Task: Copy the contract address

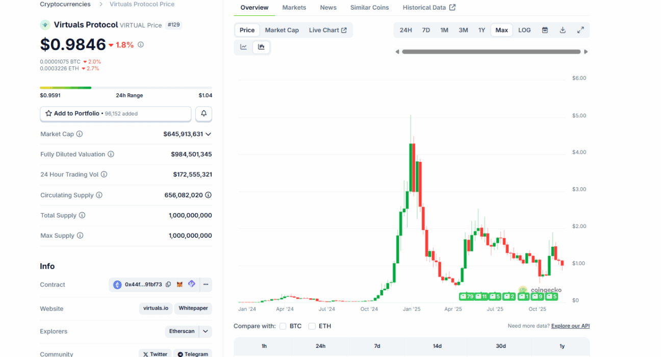Action: click(x=168, y=285)
